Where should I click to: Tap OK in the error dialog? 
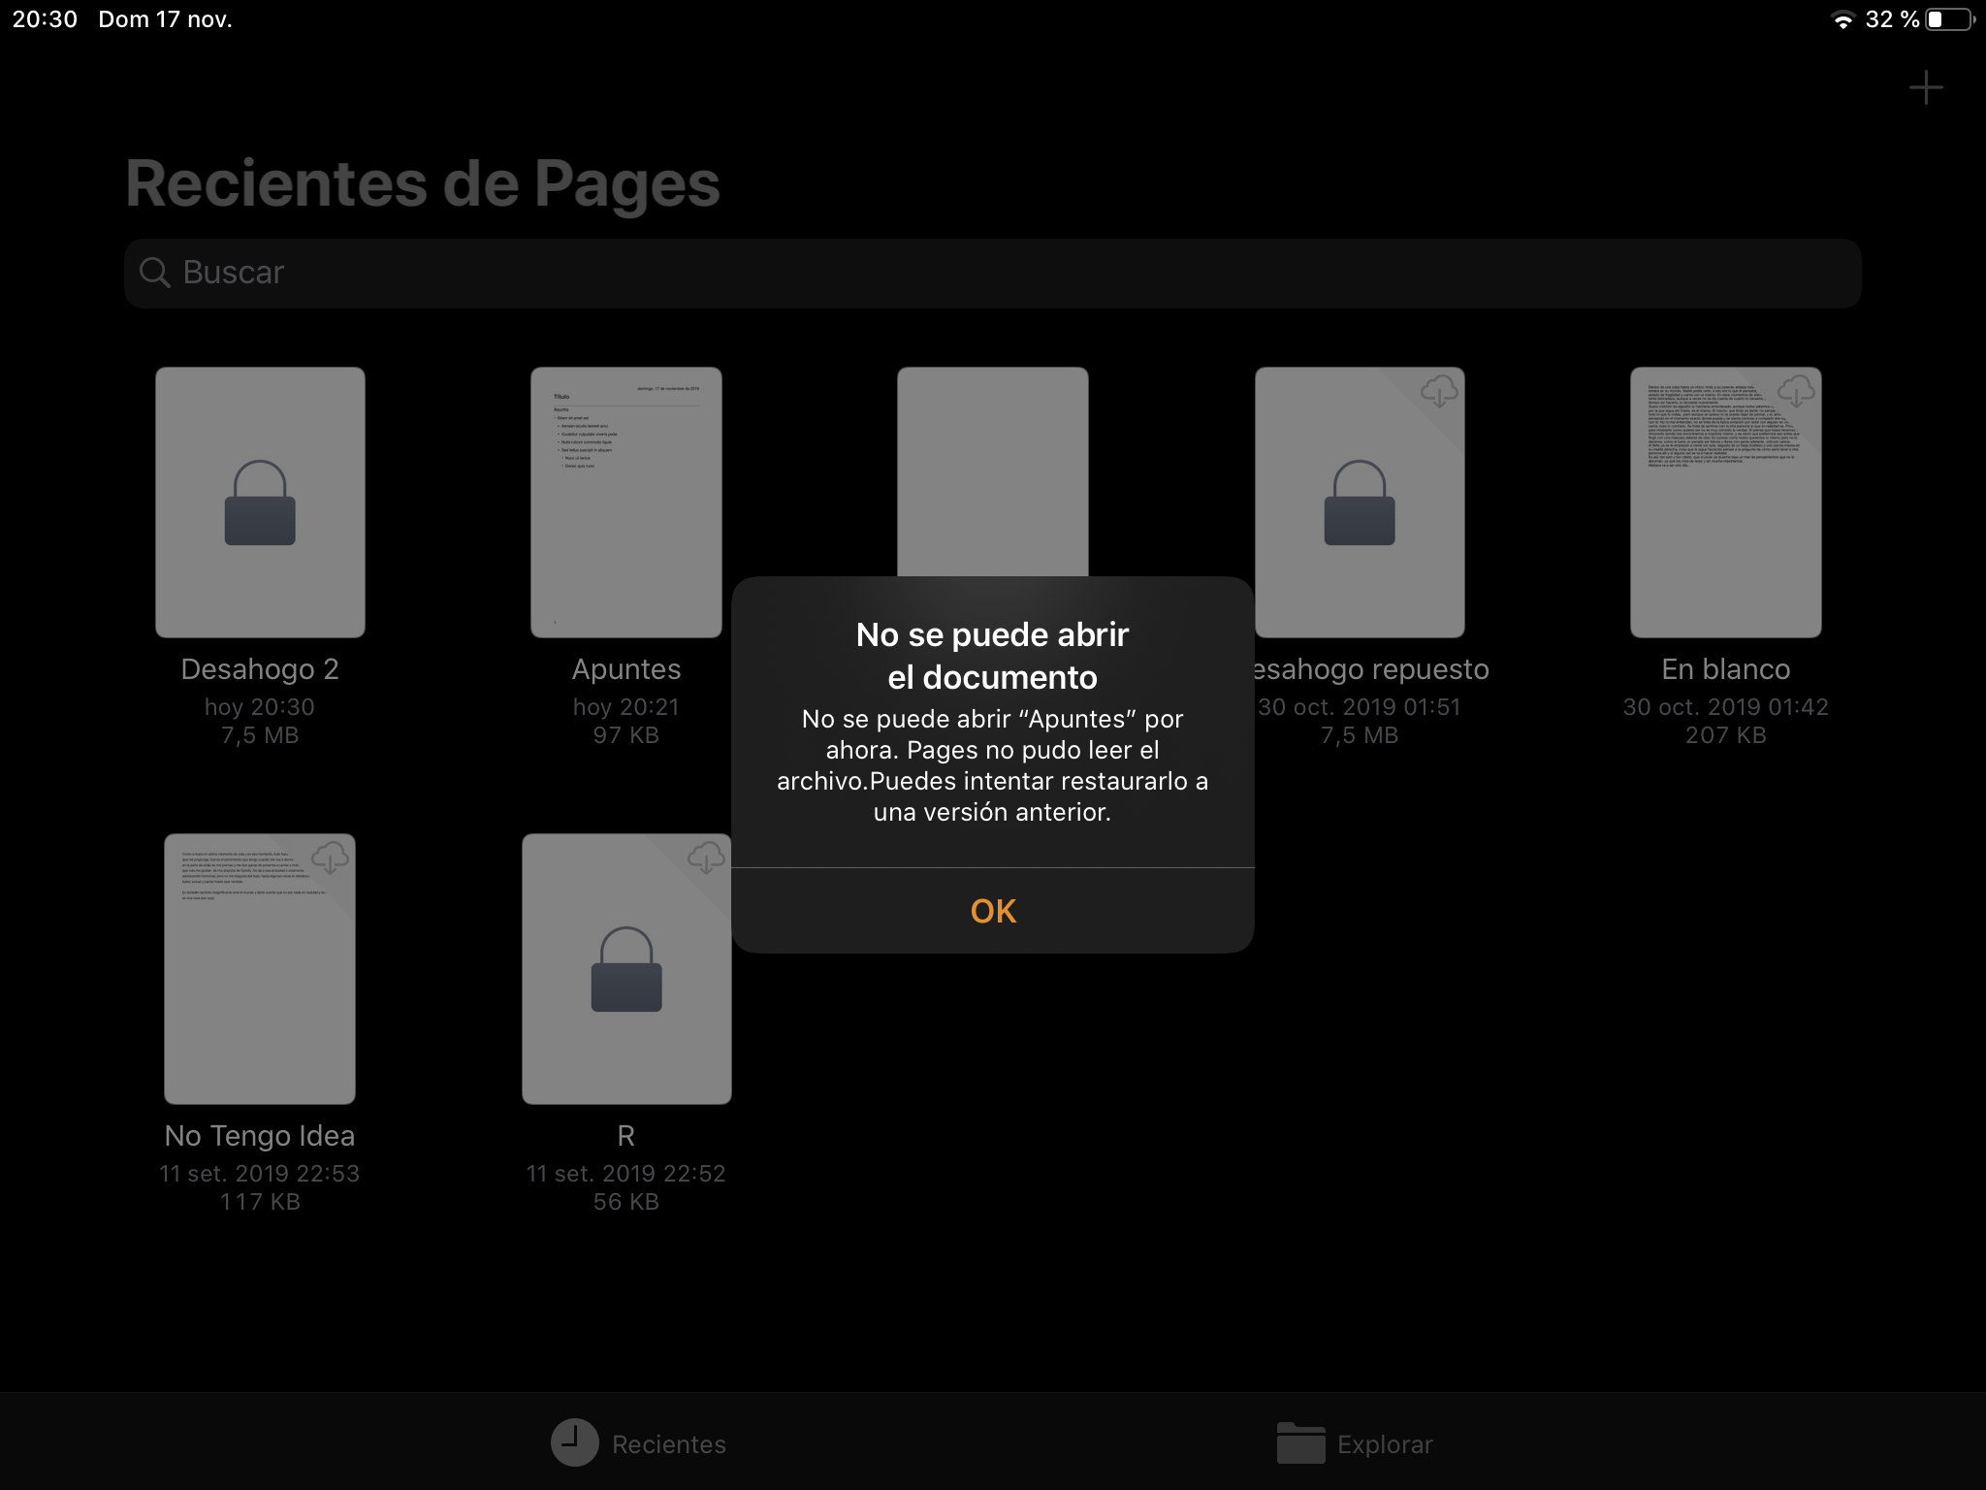pos(992,911)
